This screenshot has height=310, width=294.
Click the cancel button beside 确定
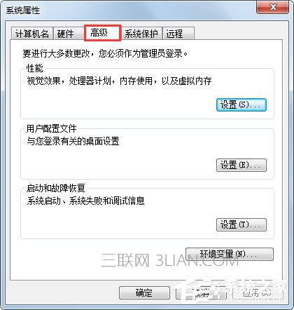pyautogui.click(x=201, y=292)
